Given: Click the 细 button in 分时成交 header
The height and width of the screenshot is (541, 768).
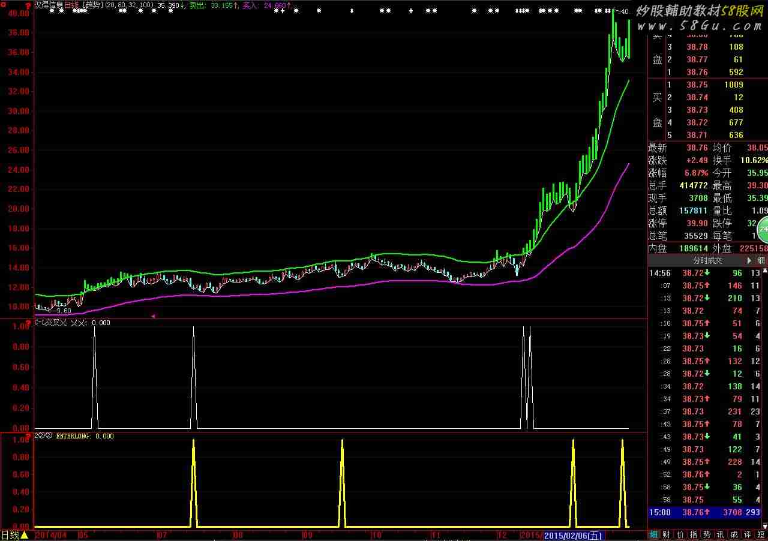Looking at the screenshot, I should coord(761,260).
